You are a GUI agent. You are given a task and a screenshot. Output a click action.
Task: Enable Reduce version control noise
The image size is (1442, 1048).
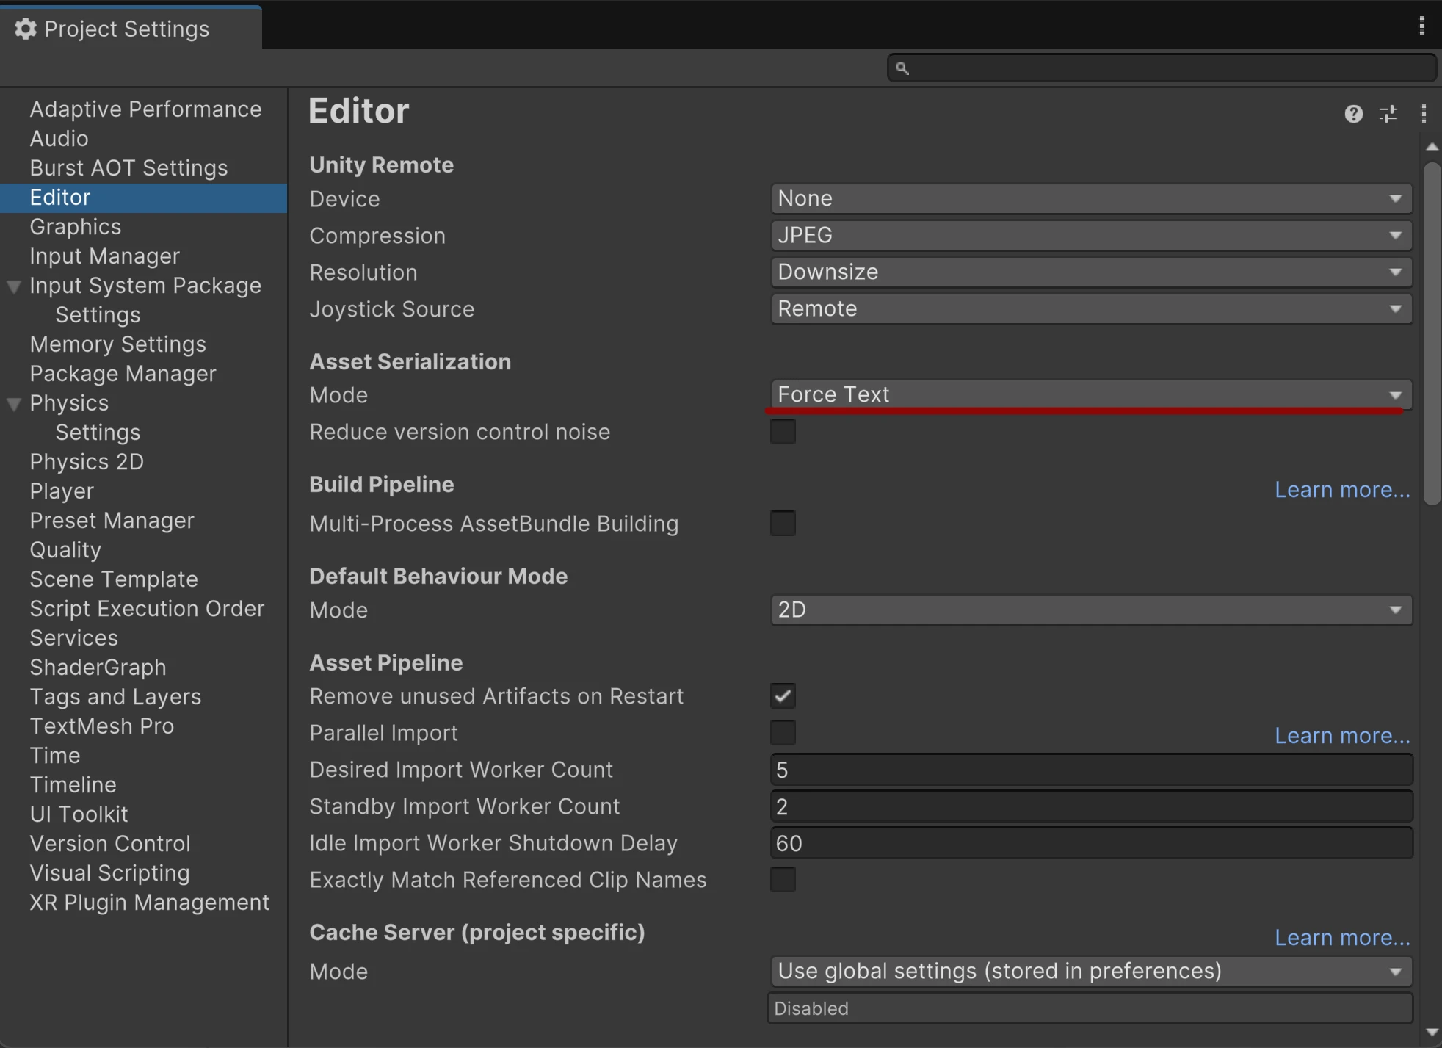point(783,431)
